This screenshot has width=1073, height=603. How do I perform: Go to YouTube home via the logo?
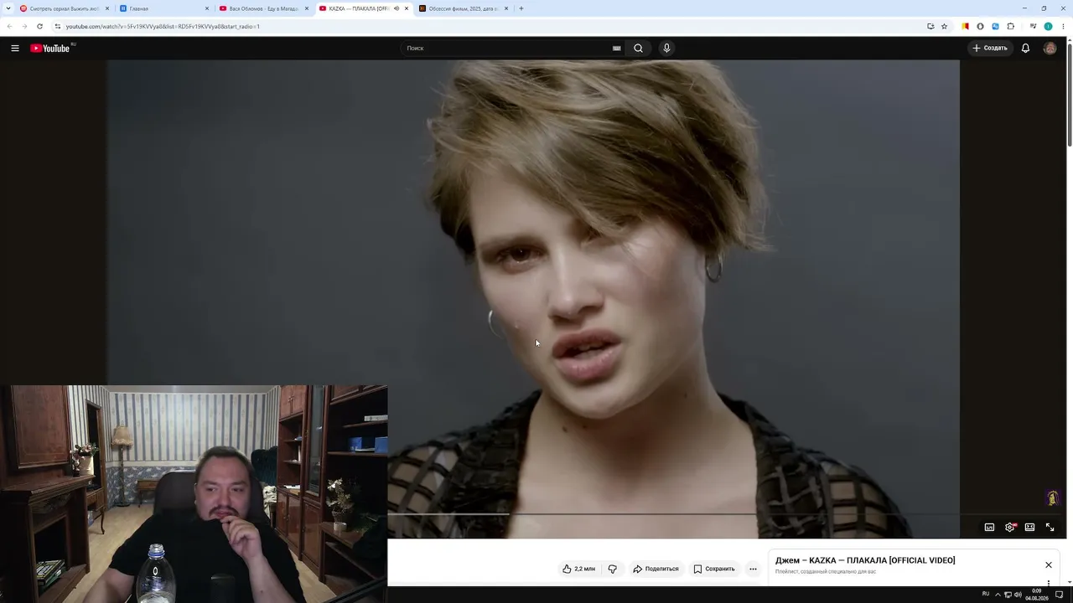51,48
